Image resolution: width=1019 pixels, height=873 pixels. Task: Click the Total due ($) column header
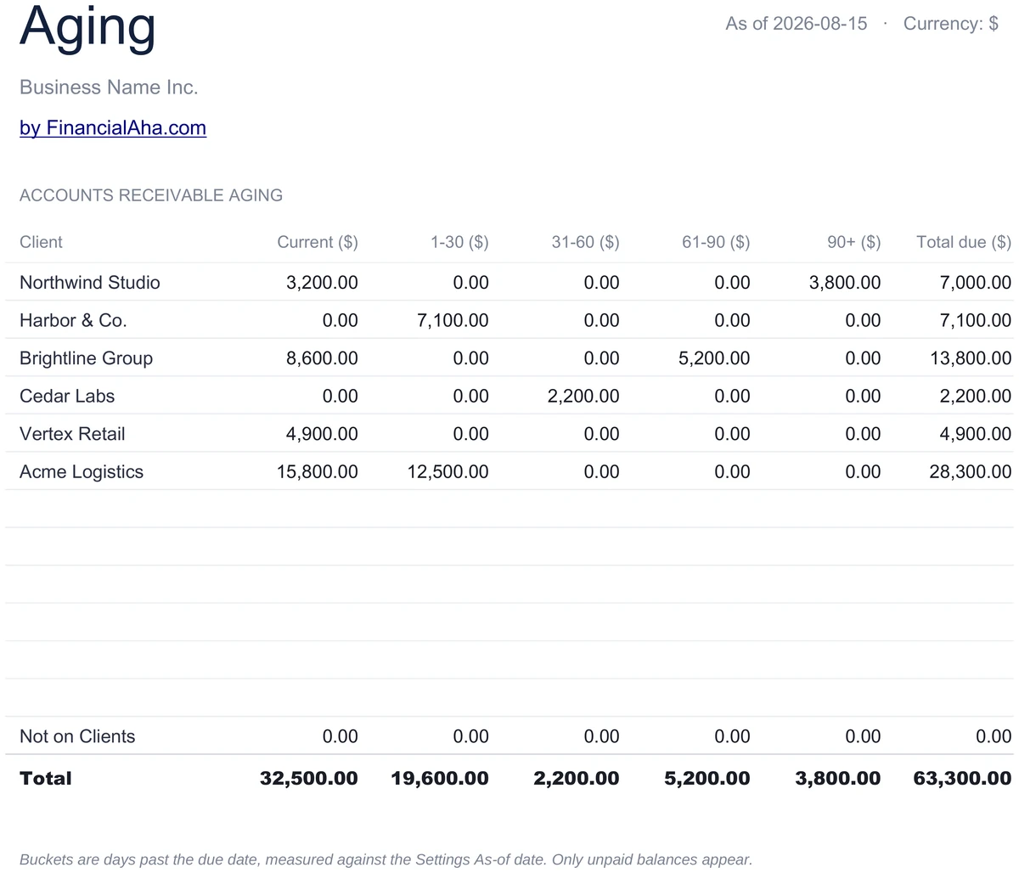[964, 242]
